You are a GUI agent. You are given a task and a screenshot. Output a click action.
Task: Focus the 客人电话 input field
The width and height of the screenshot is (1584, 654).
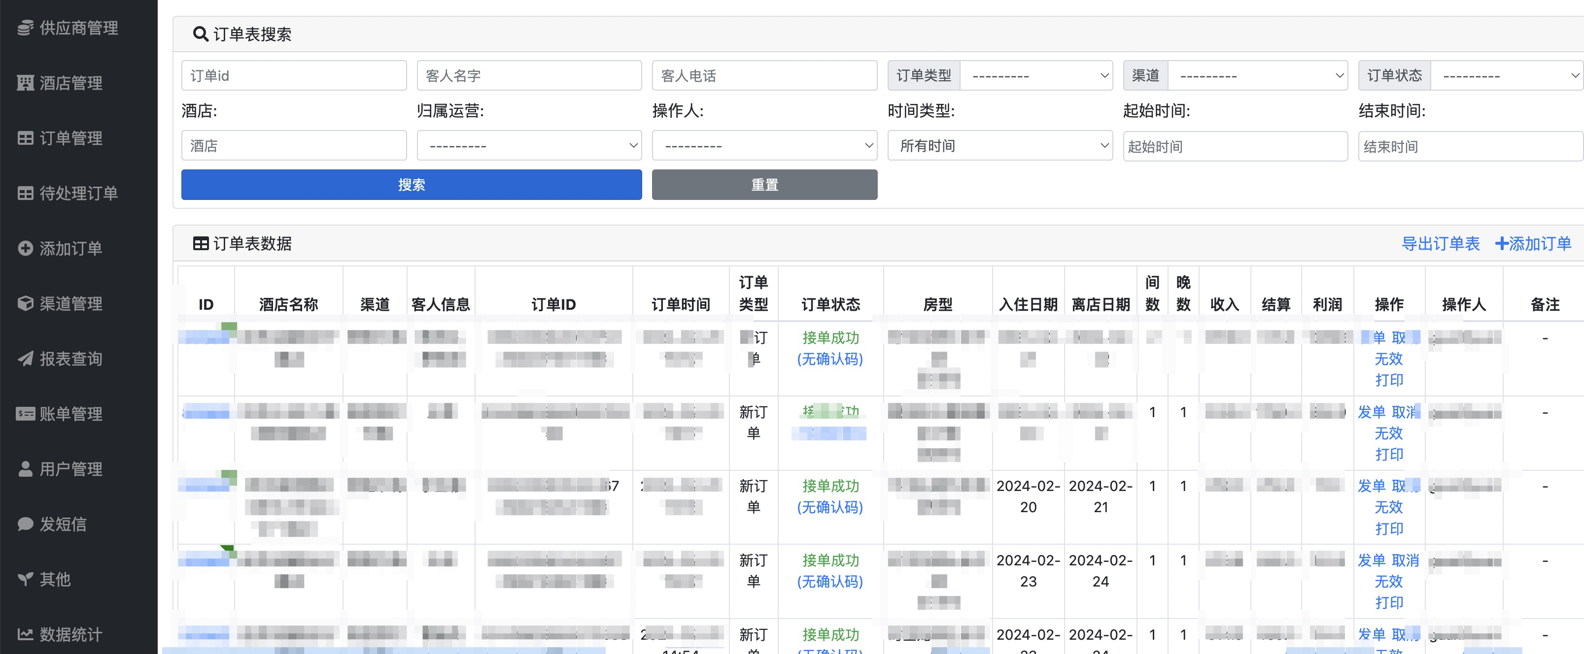(764, 76)
